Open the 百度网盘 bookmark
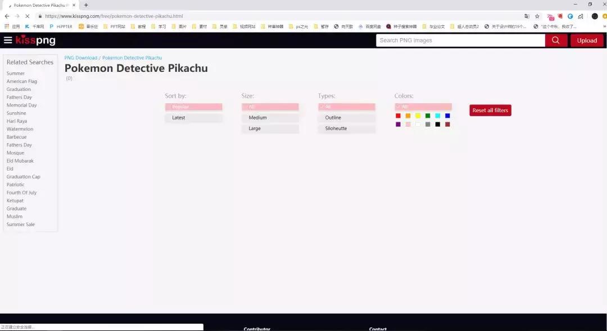Screen dimensions: 607x331 [370, 27]
